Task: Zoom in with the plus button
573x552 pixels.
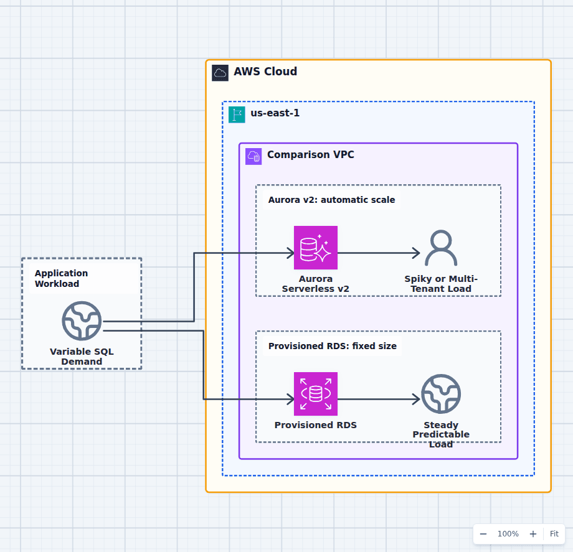Action: [x=533, y=534]
